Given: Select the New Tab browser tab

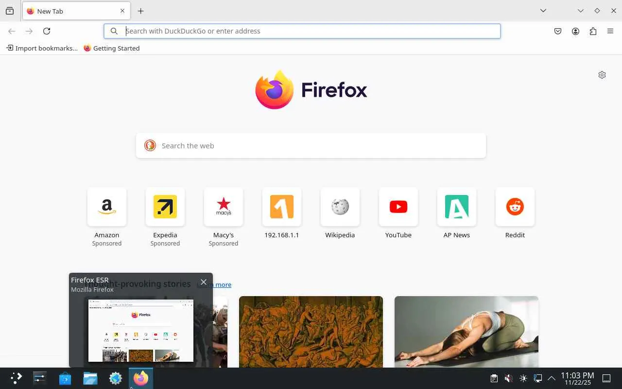Looking at the screenshot, I should [76, 11].
